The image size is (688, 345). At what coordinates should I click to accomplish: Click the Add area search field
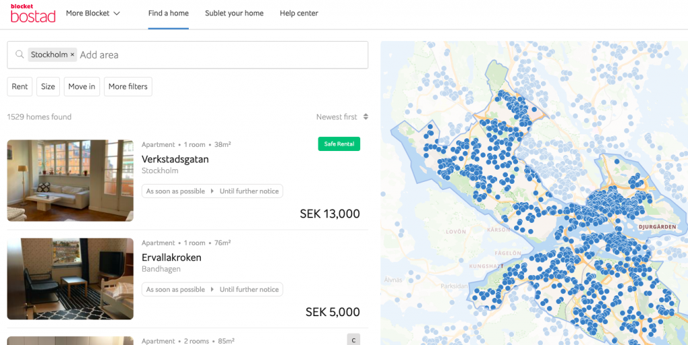tap(223, 55)
